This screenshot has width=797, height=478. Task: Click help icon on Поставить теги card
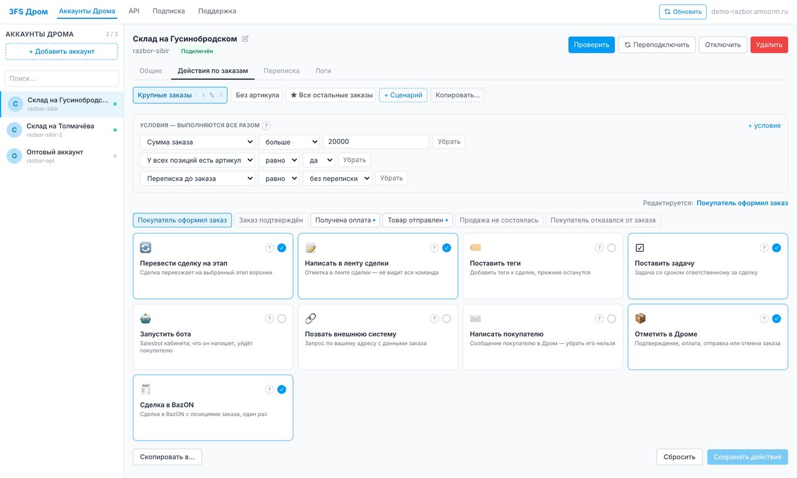click(x=599, y=248)
